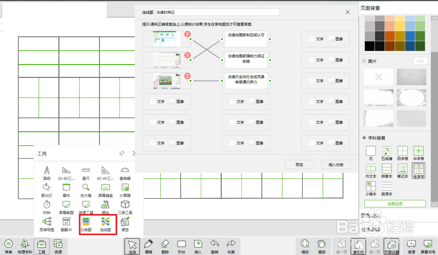This screenshot has height=255, width=438.
Task: Set subject background to 无
Action: (x=371, y=153)
